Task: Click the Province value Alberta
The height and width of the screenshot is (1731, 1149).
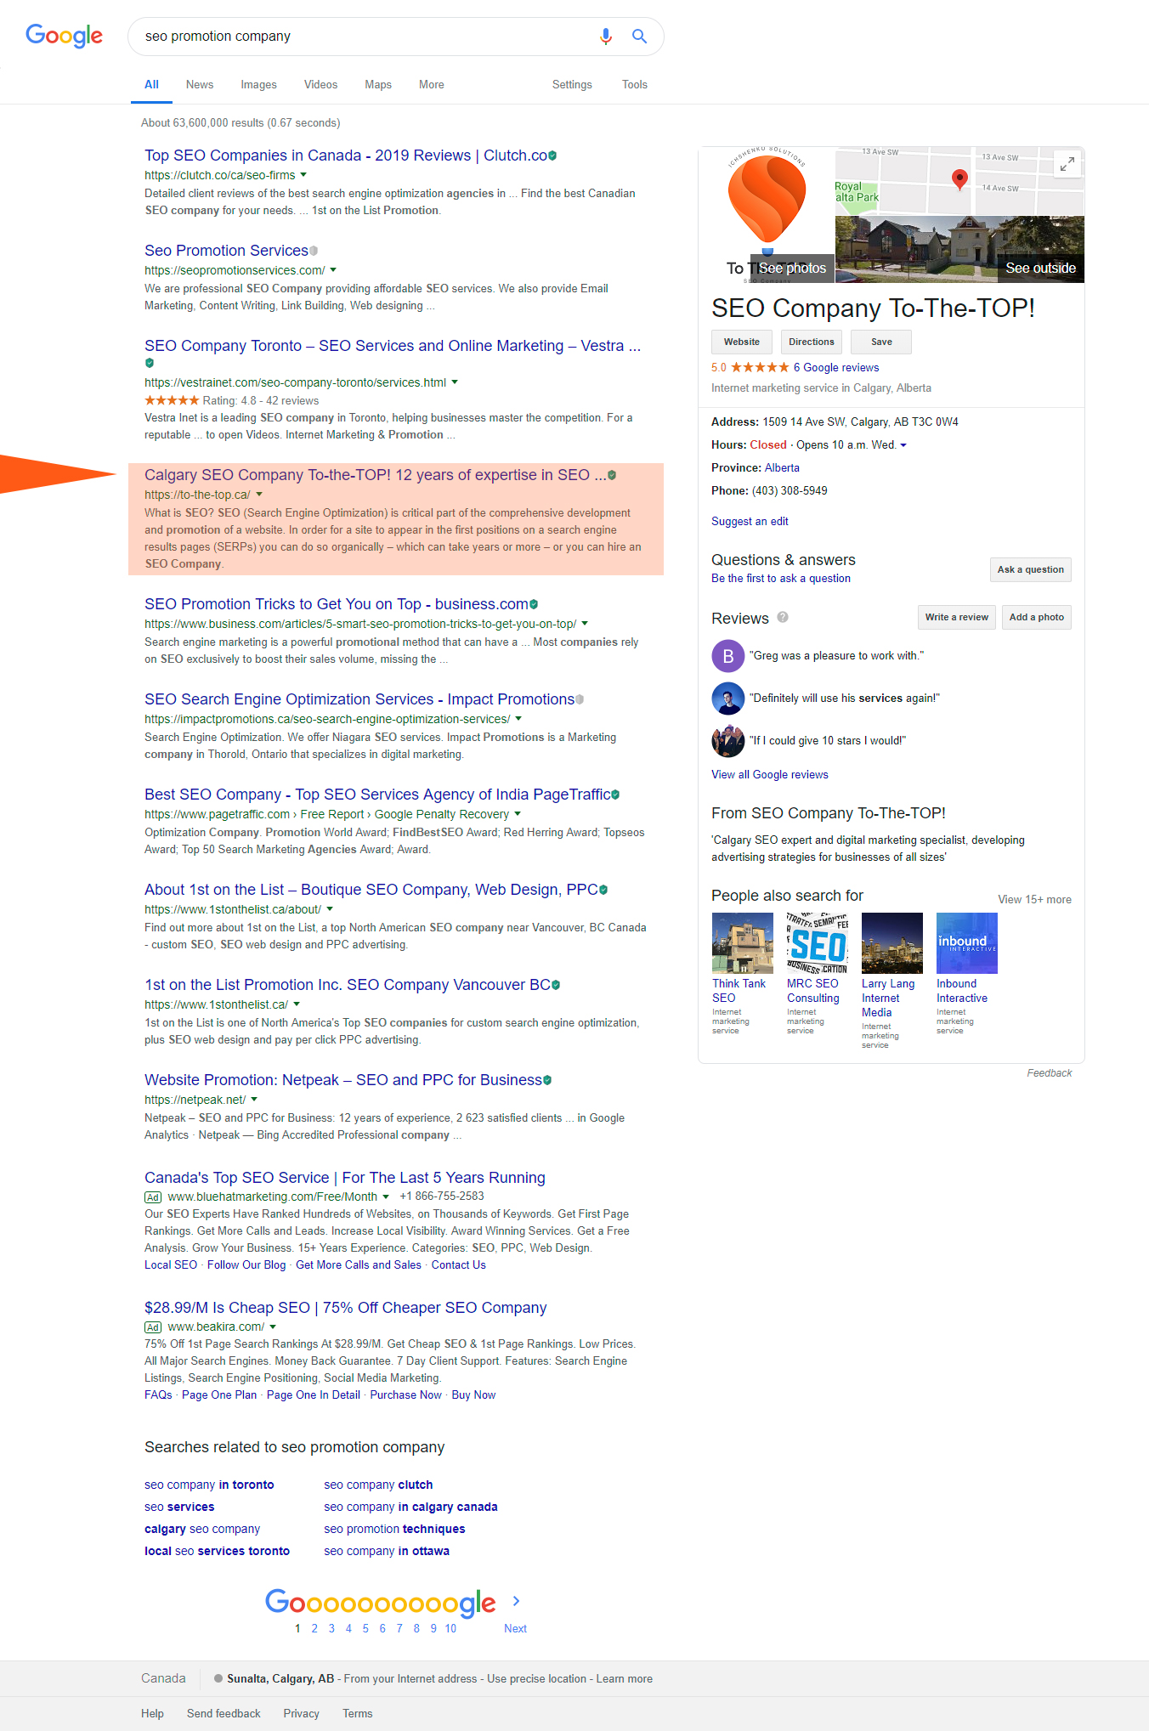Action: (782, 468)
